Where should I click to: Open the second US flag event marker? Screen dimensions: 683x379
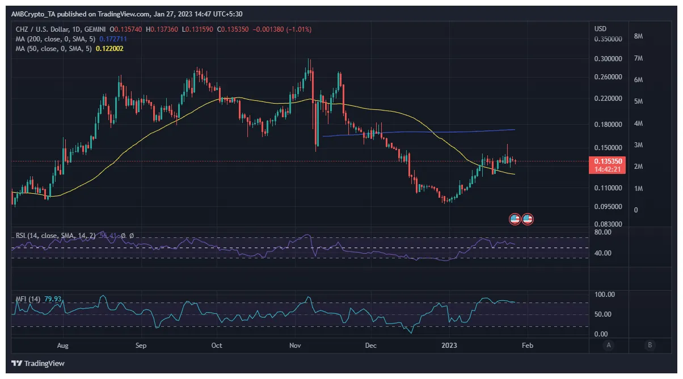pos(527,218)
